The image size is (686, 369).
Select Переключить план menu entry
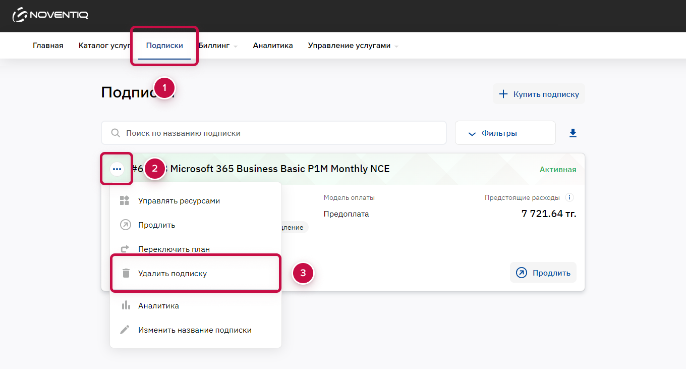tap(174, 249)
